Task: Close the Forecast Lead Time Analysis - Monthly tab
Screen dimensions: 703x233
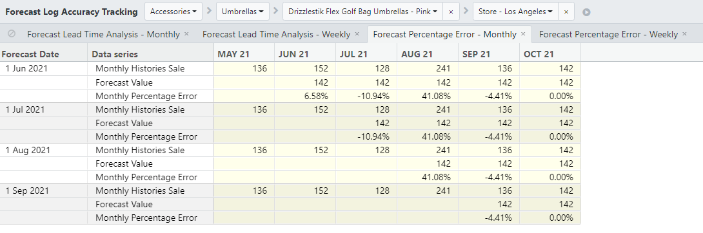Action: (186, 34)
